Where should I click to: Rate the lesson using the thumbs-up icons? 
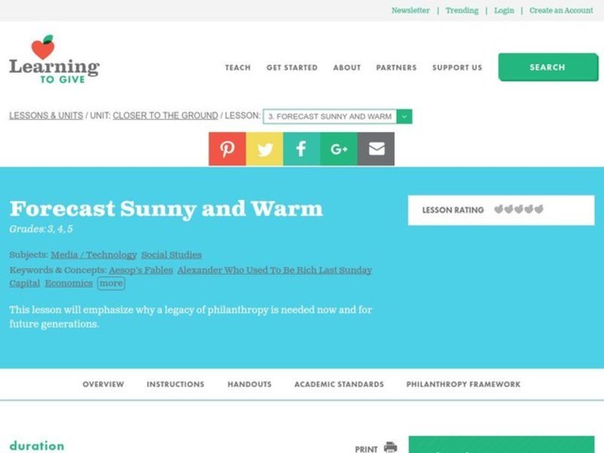pyautogui.click(x=521, y=210)
